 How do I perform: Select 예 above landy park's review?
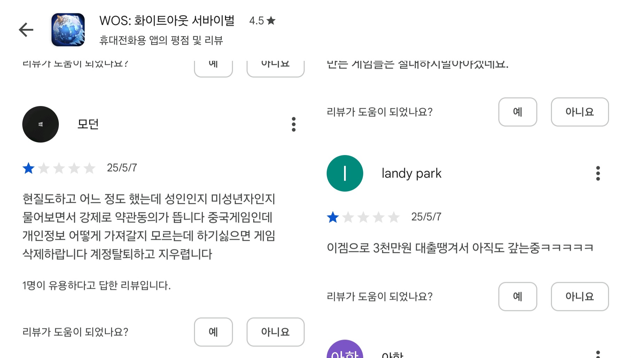pos(517,112)
